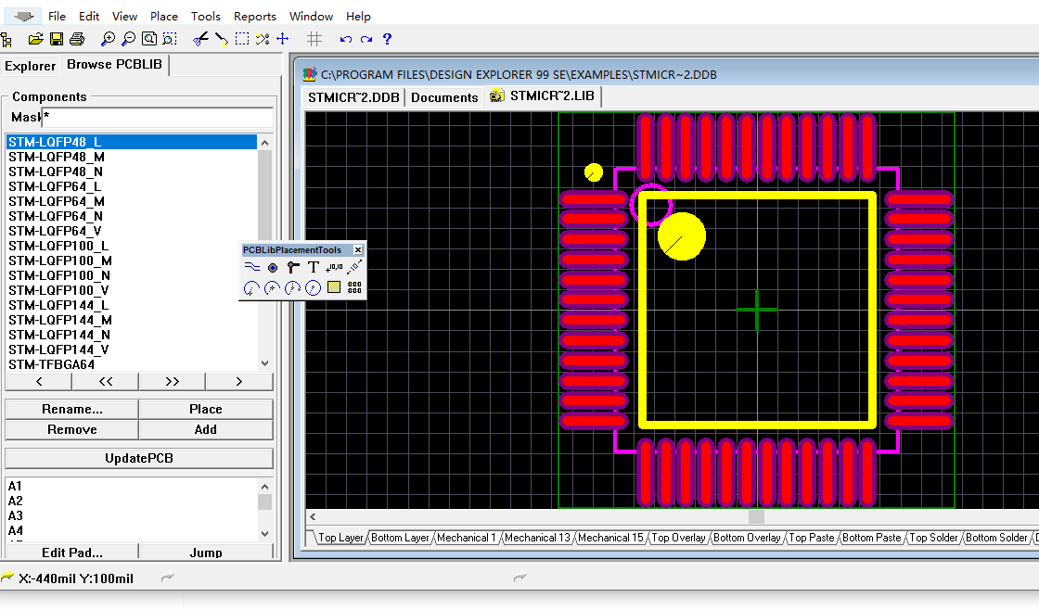The height and width of the screenshot is (610, 1039).
Task: Switch to the Browse PCBLIB tab
Action: [x=115, y=64]
